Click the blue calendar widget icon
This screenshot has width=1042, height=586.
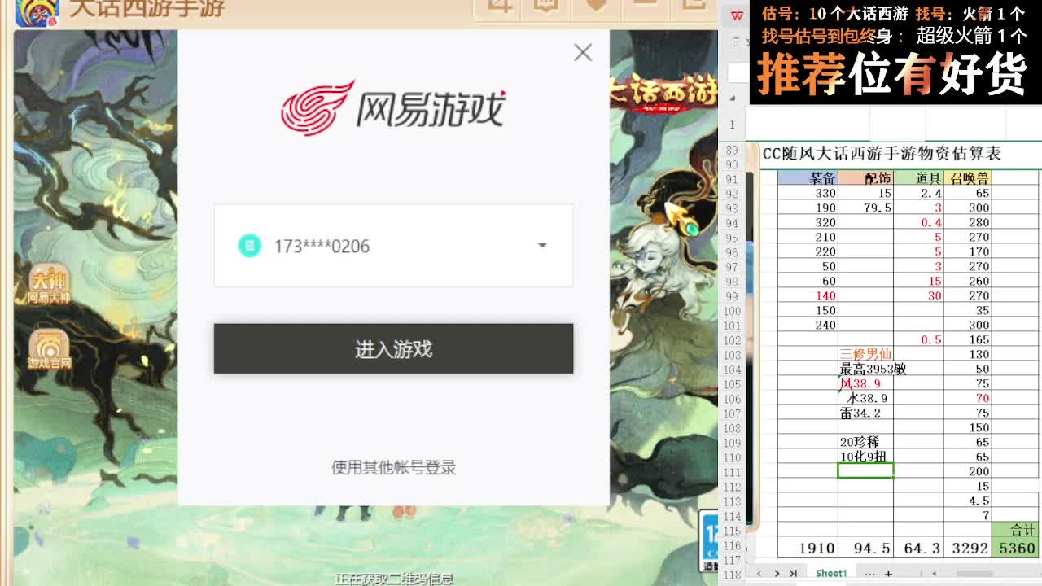point(710,537)
